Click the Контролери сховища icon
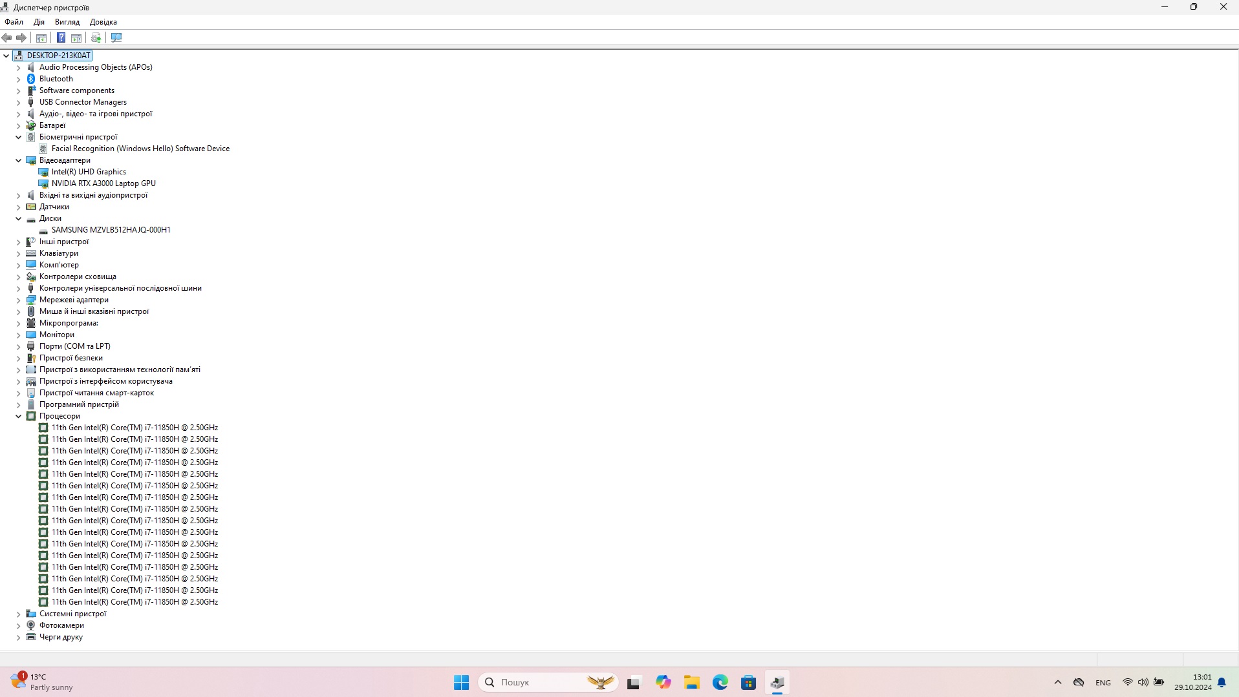1239x697 pixels. (x=31, y=276)
